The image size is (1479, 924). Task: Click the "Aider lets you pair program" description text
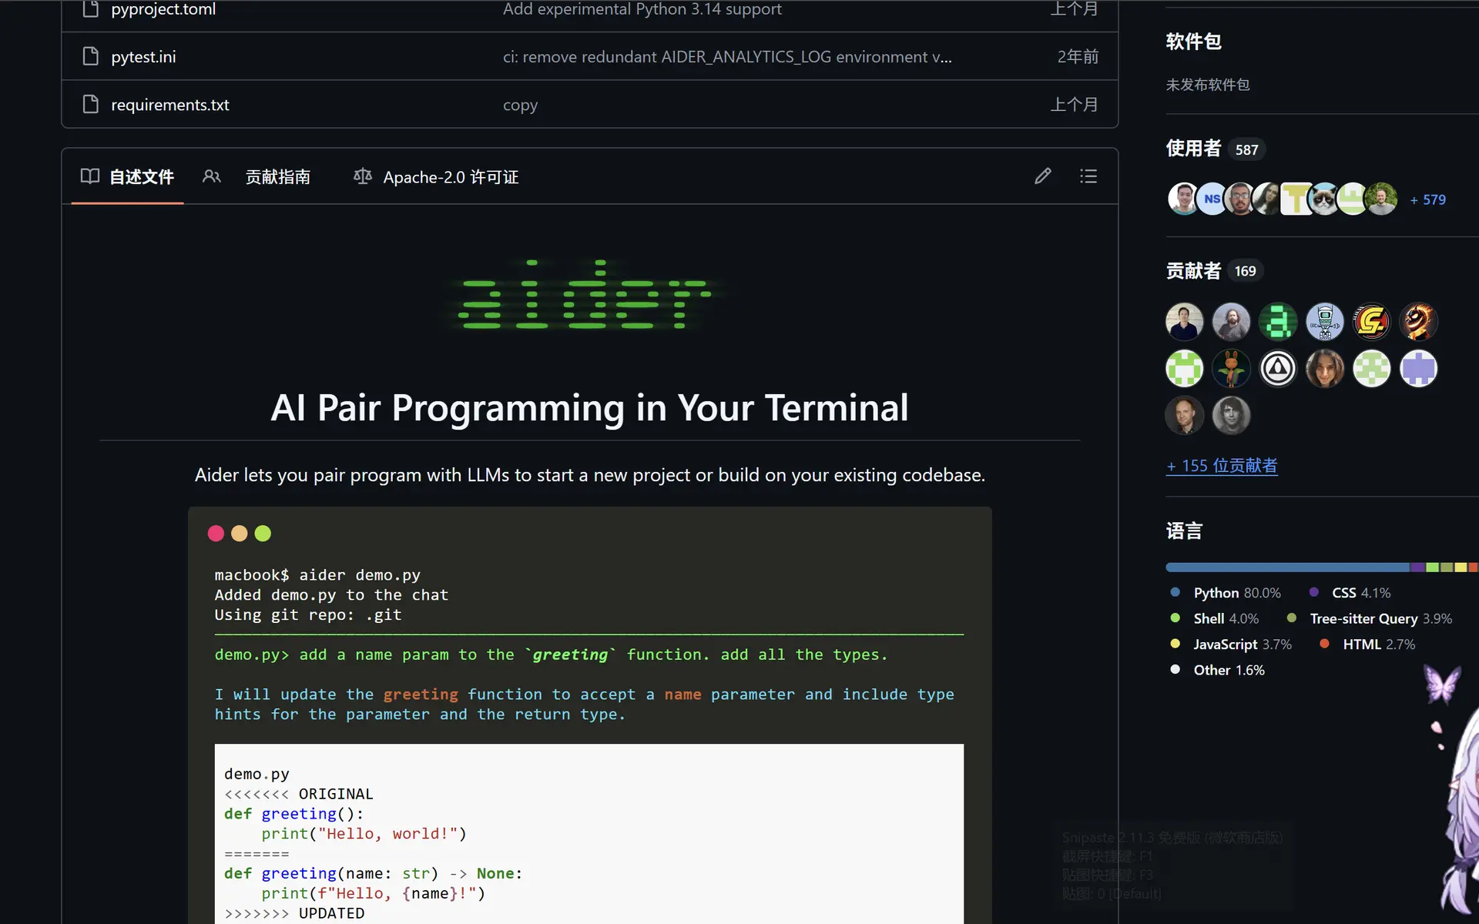pyautogui.click(x=589, y=475)
